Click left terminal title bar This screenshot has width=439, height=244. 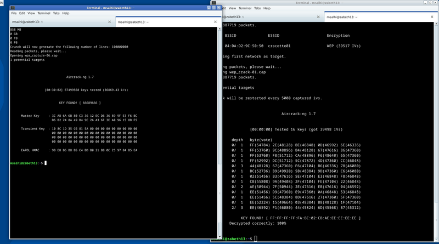pos(111,8)
